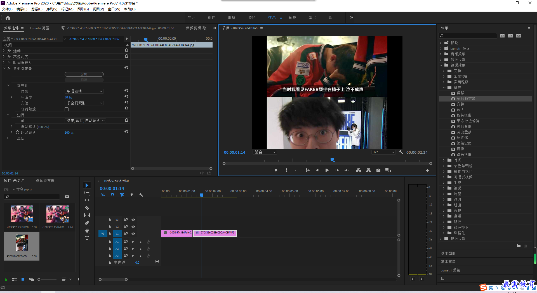Solo audio track A2

141,249
